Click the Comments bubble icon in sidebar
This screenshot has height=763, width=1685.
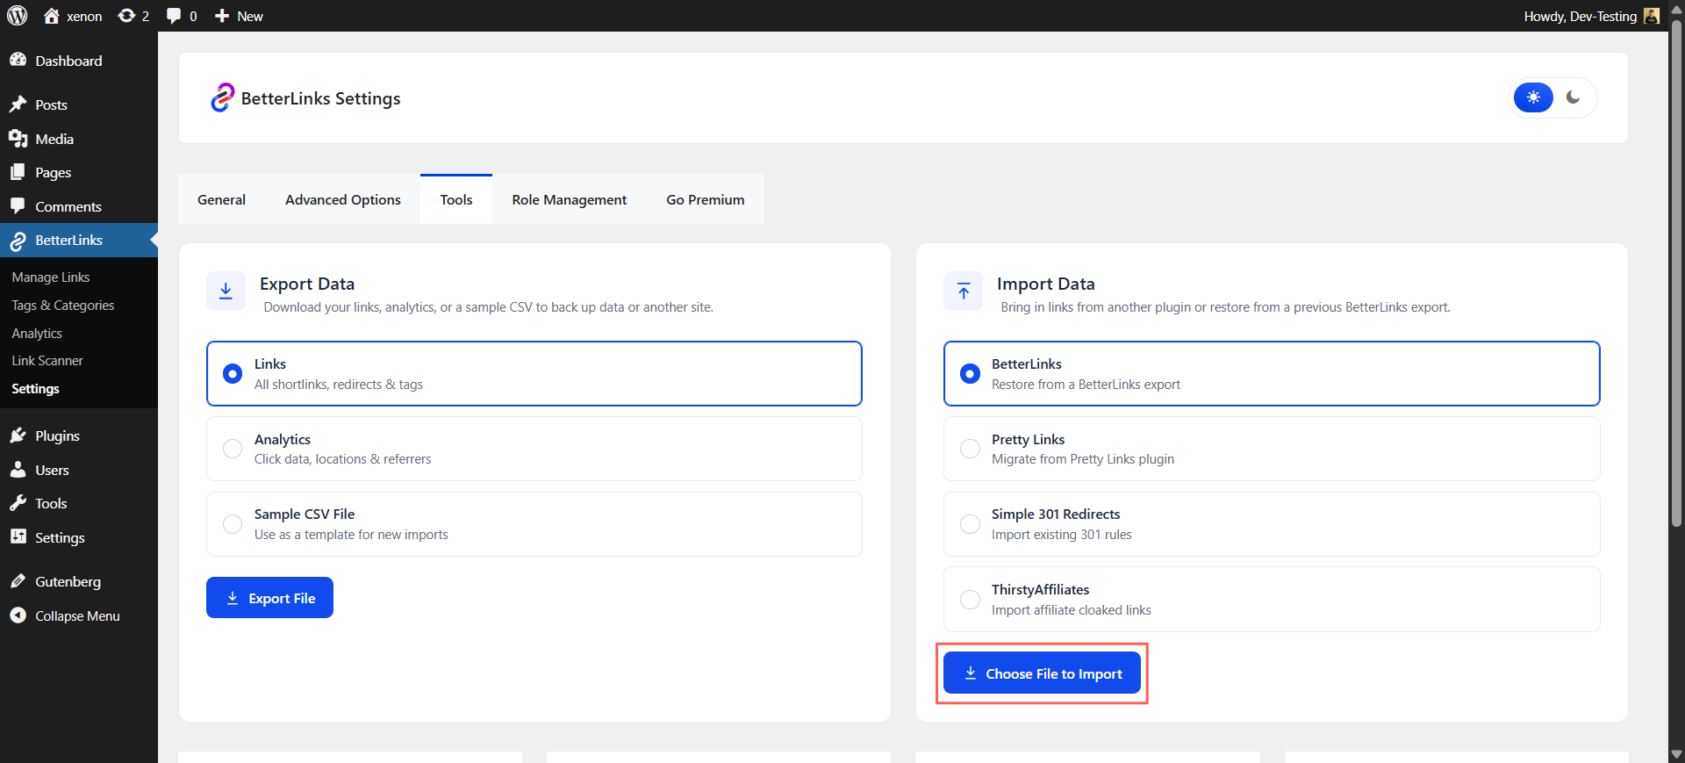[x=18, y=206]
